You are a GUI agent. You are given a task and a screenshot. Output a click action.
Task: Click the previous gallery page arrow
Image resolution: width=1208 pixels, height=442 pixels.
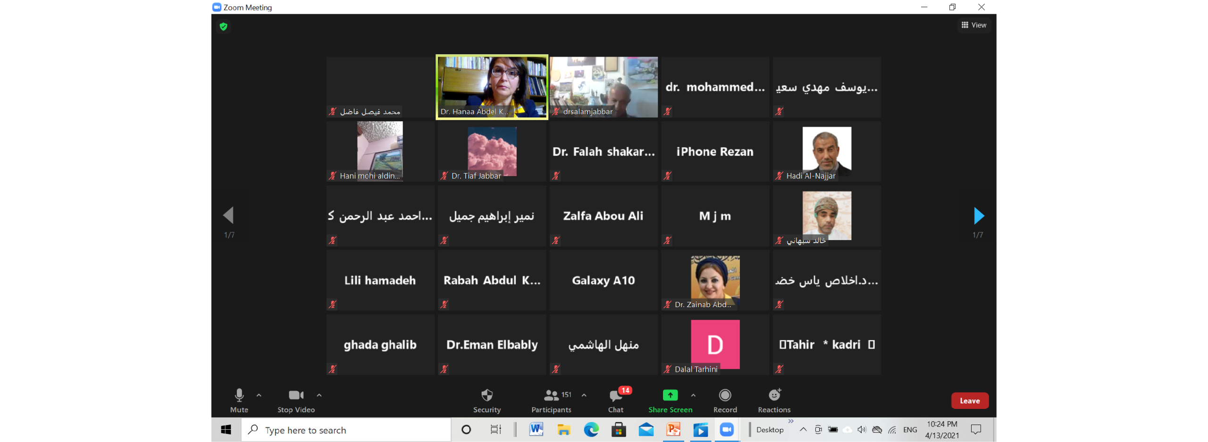coord(229,215)
